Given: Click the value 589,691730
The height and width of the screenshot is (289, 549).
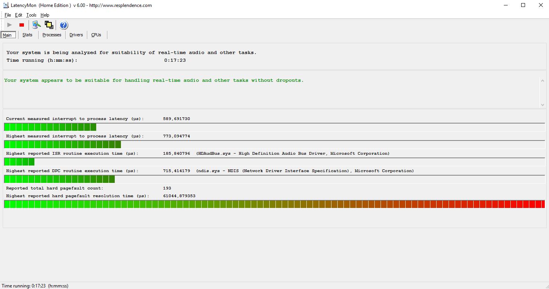Looking at the screenshot, I should (x=177, y=119).
